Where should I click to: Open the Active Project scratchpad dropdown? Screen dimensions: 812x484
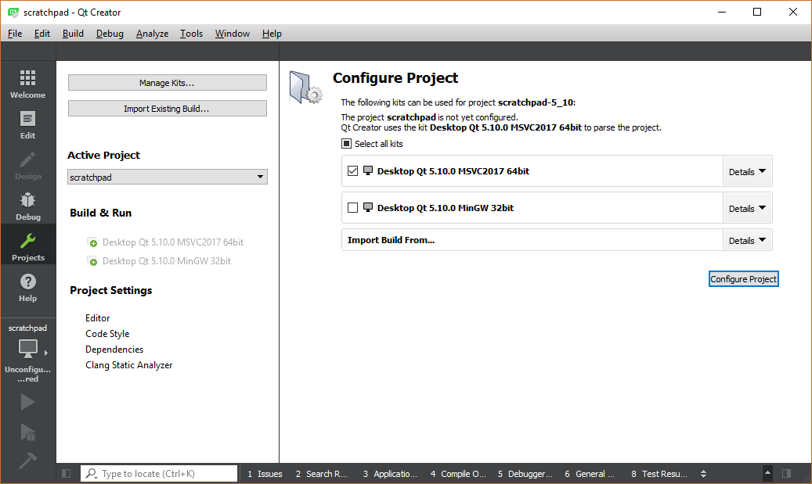[x=168, y=177]
